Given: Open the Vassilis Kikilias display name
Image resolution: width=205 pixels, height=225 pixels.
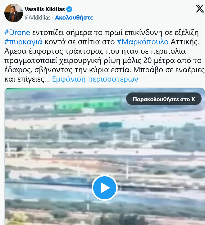Looking at the screenshot, I should pyautogui.click(x=45, y=9).
